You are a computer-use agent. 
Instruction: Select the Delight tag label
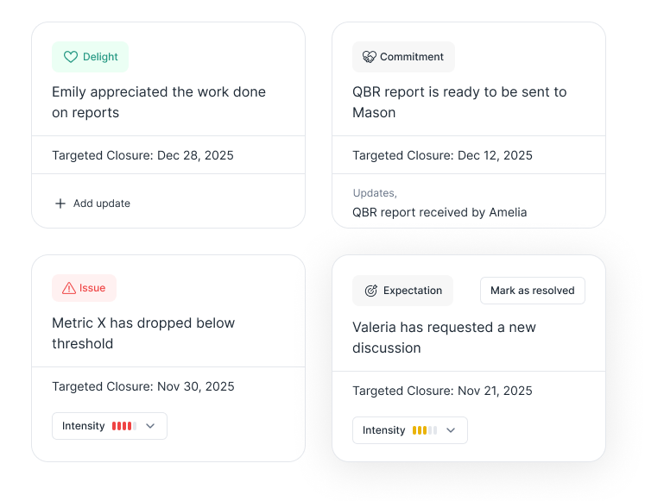pos(100,57)
